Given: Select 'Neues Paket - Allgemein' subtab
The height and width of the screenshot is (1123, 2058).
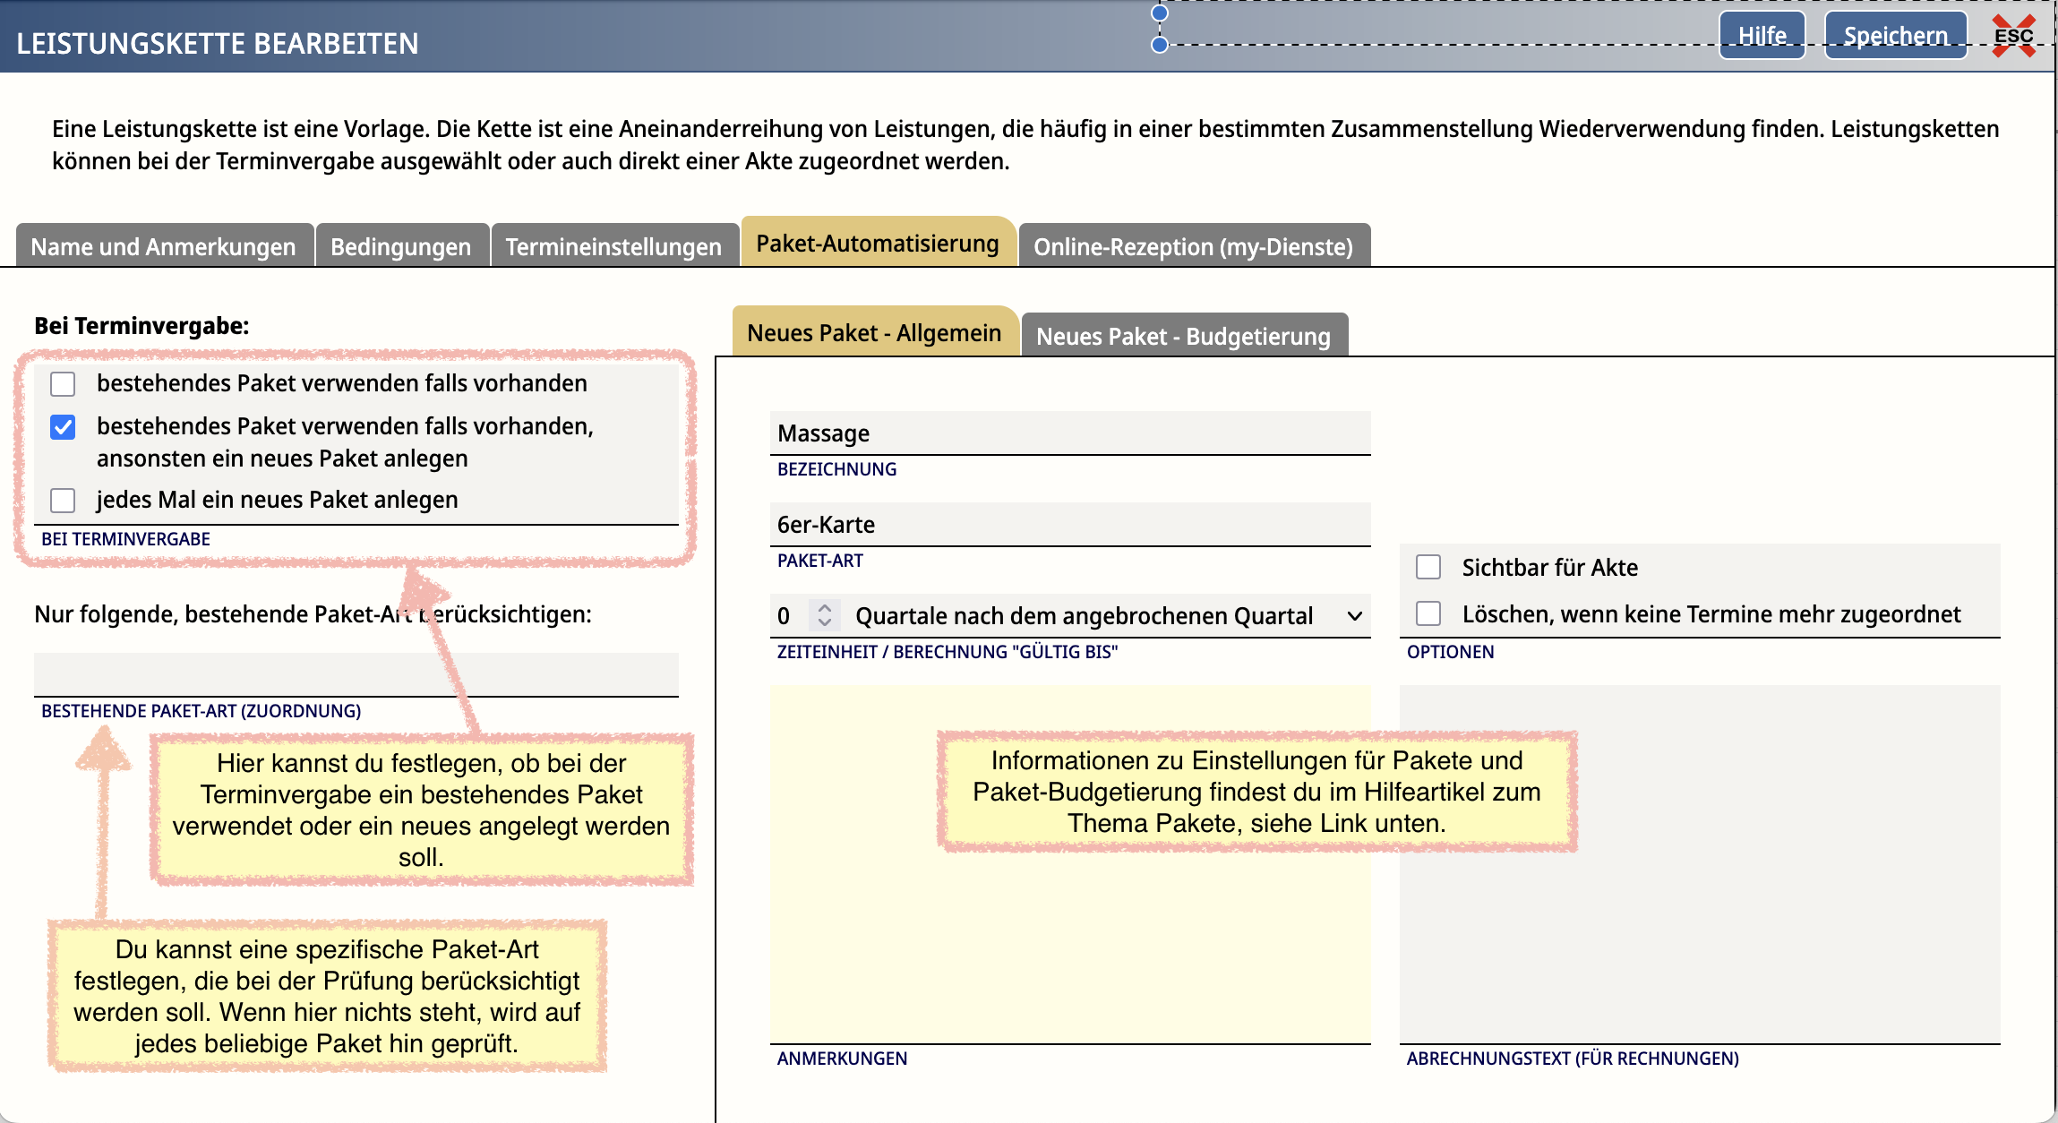Looking at the screenshot, I should 874,333.
